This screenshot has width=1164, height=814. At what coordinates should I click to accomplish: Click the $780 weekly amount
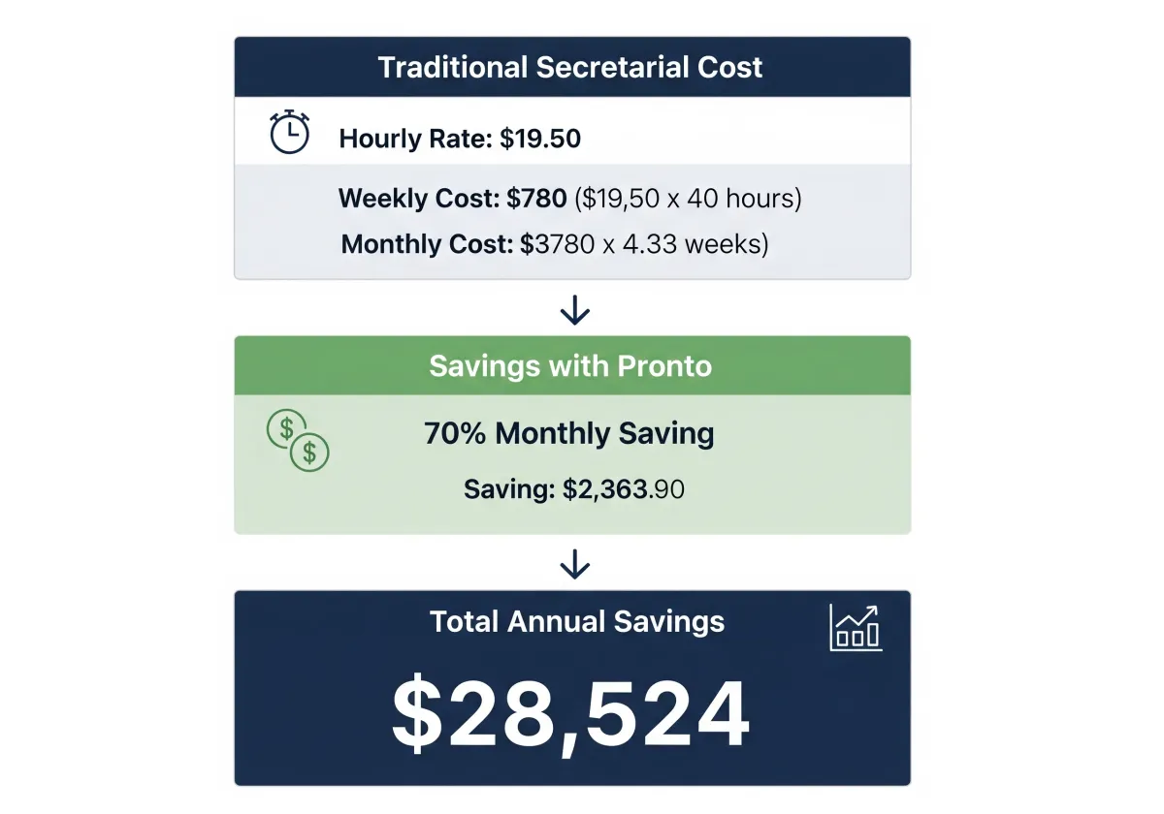[x=536, y=199]
